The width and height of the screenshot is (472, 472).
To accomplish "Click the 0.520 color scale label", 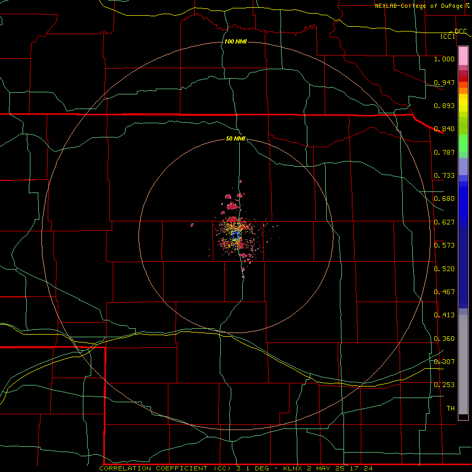I will coord(444,269).
